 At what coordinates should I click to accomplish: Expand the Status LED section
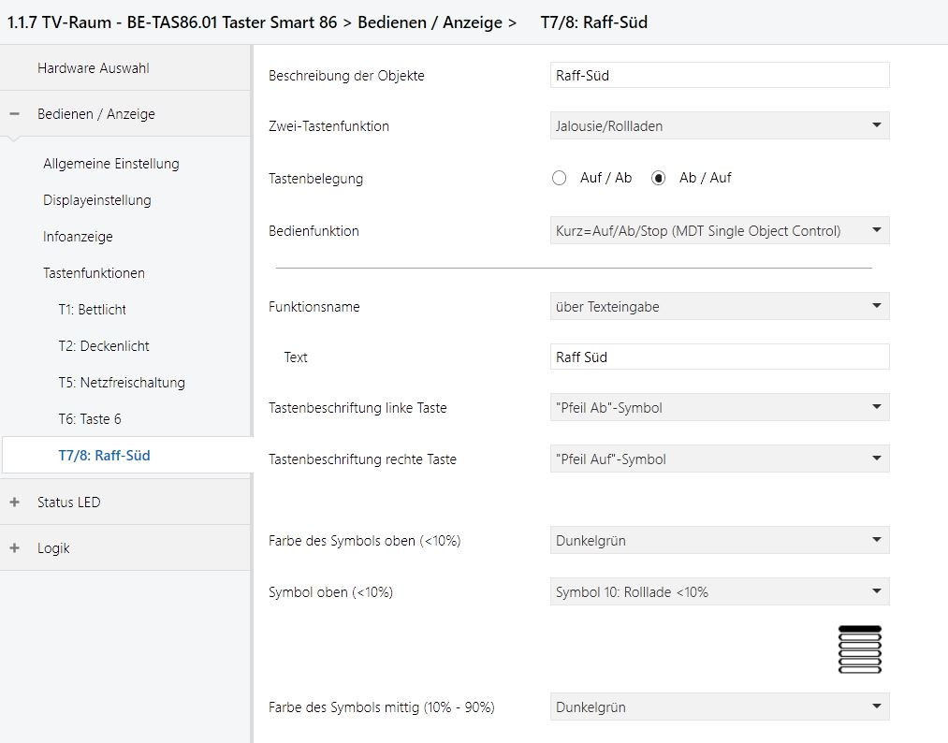tap(15, 503)
